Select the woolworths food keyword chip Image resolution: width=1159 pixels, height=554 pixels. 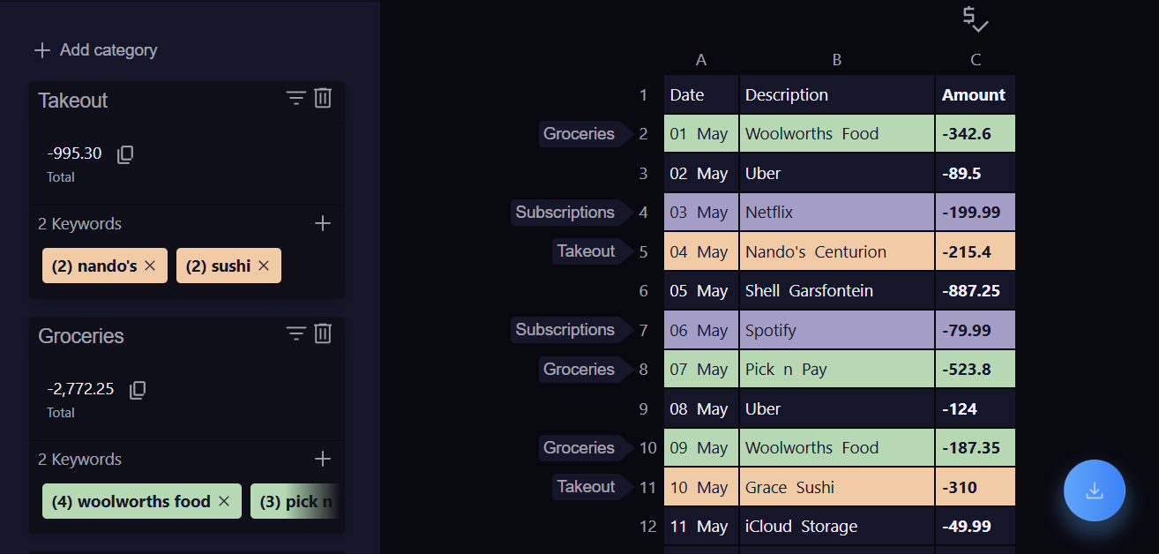[x=141, y=501]
